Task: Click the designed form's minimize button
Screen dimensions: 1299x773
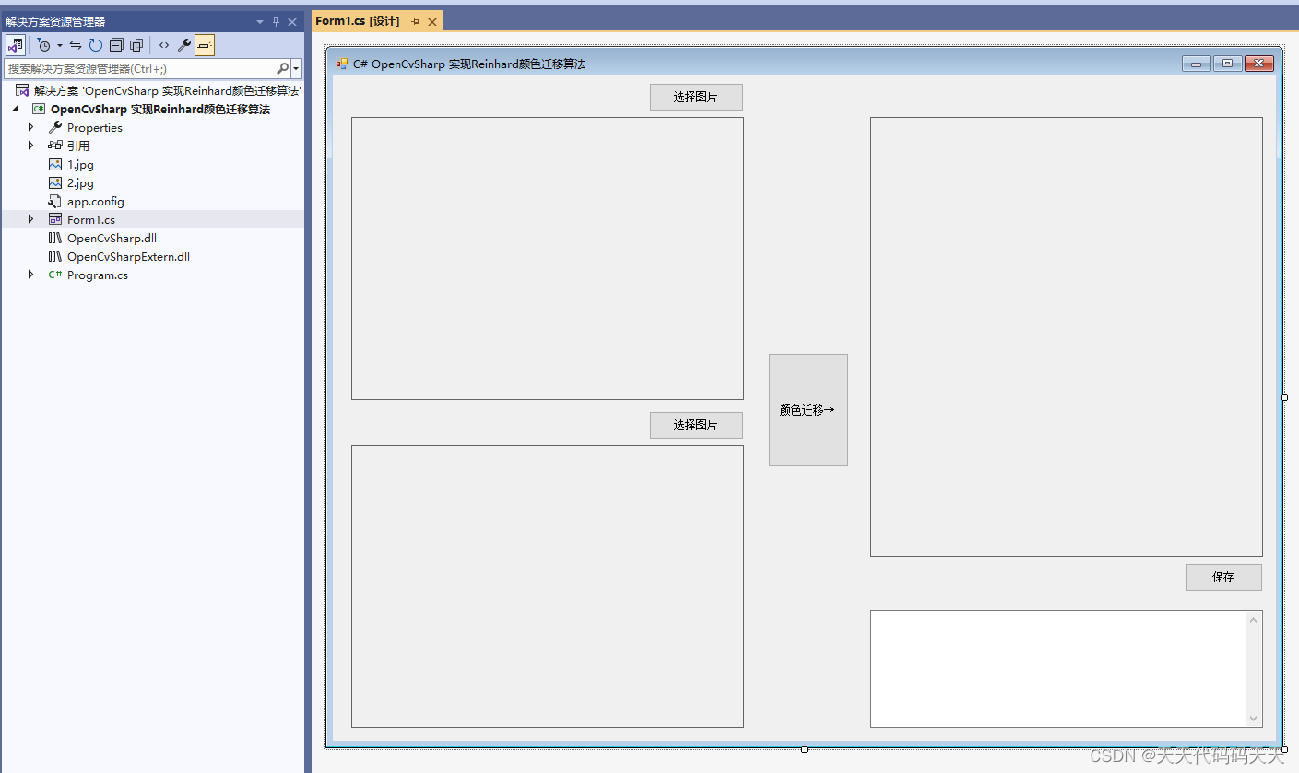Action: (x=1197, y=64)
